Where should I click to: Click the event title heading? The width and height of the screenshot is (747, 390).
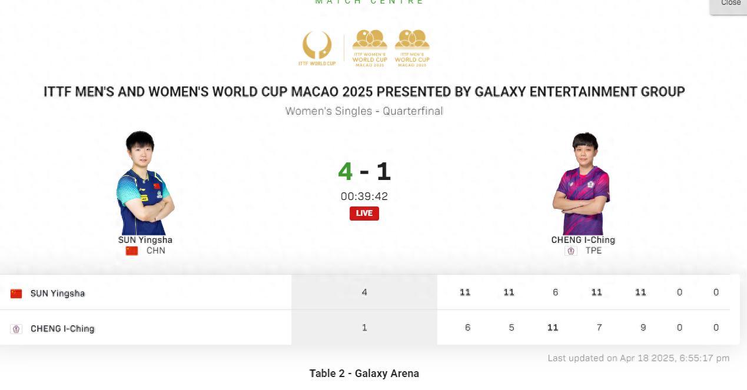[x=364, y=92]
